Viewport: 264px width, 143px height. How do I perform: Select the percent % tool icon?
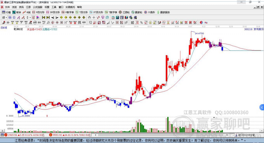click(142, 22)
